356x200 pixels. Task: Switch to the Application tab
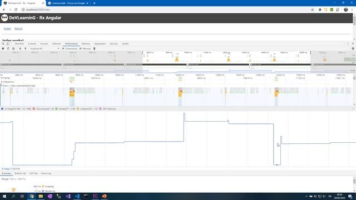(x=100, y=43)
